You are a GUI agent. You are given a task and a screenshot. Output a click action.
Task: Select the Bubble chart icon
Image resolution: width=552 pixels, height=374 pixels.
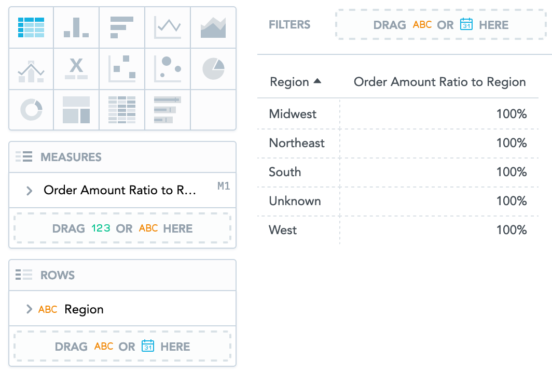point(168,69)
